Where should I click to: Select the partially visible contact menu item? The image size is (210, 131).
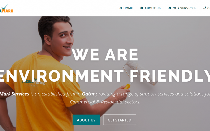(206, 8)
